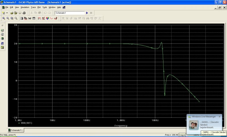Open the File menu
Viewport: 227px width, 137px height.
point(7,7)
